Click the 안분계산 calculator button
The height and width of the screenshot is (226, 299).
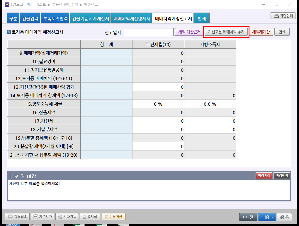pos(113,217)
